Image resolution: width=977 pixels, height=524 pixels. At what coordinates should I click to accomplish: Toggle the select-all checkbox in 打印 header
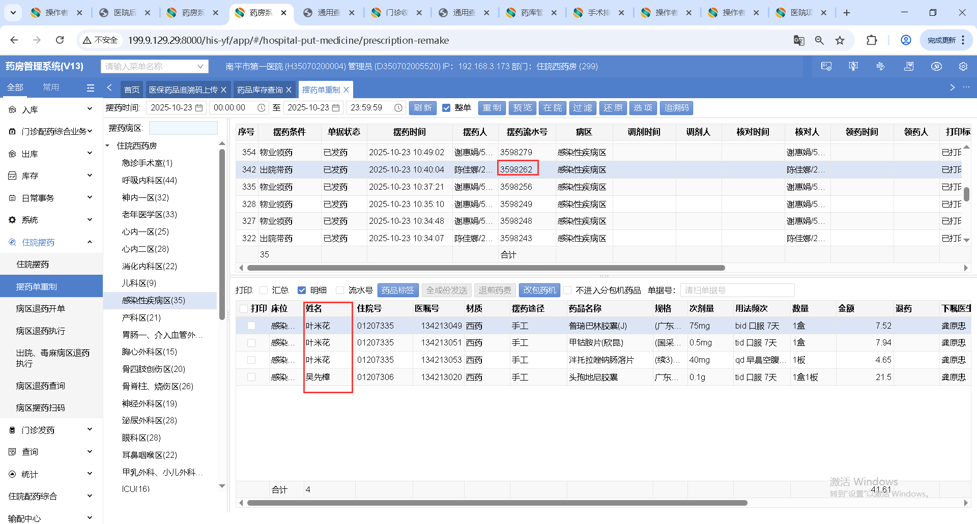pyautogui.click(x=243, y=309)
